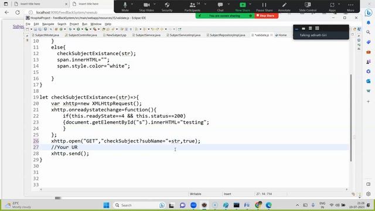Click the Windows Start button on taskbar
This screenshot has width=375, height=211.
tap(107, 205)
